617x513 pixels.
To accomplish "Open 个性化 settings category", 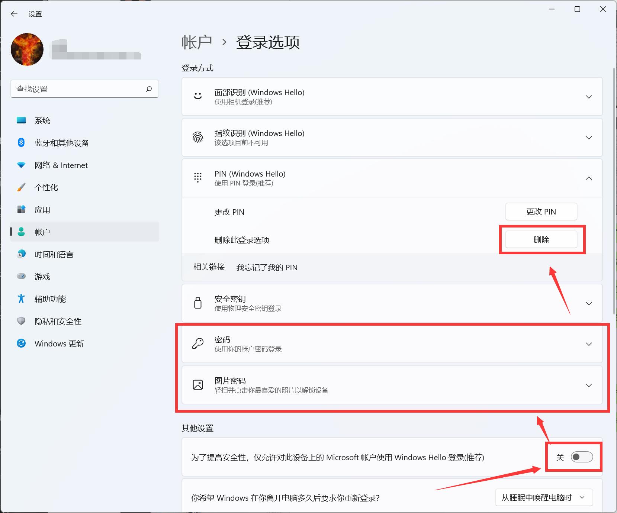I will point(84,187).
